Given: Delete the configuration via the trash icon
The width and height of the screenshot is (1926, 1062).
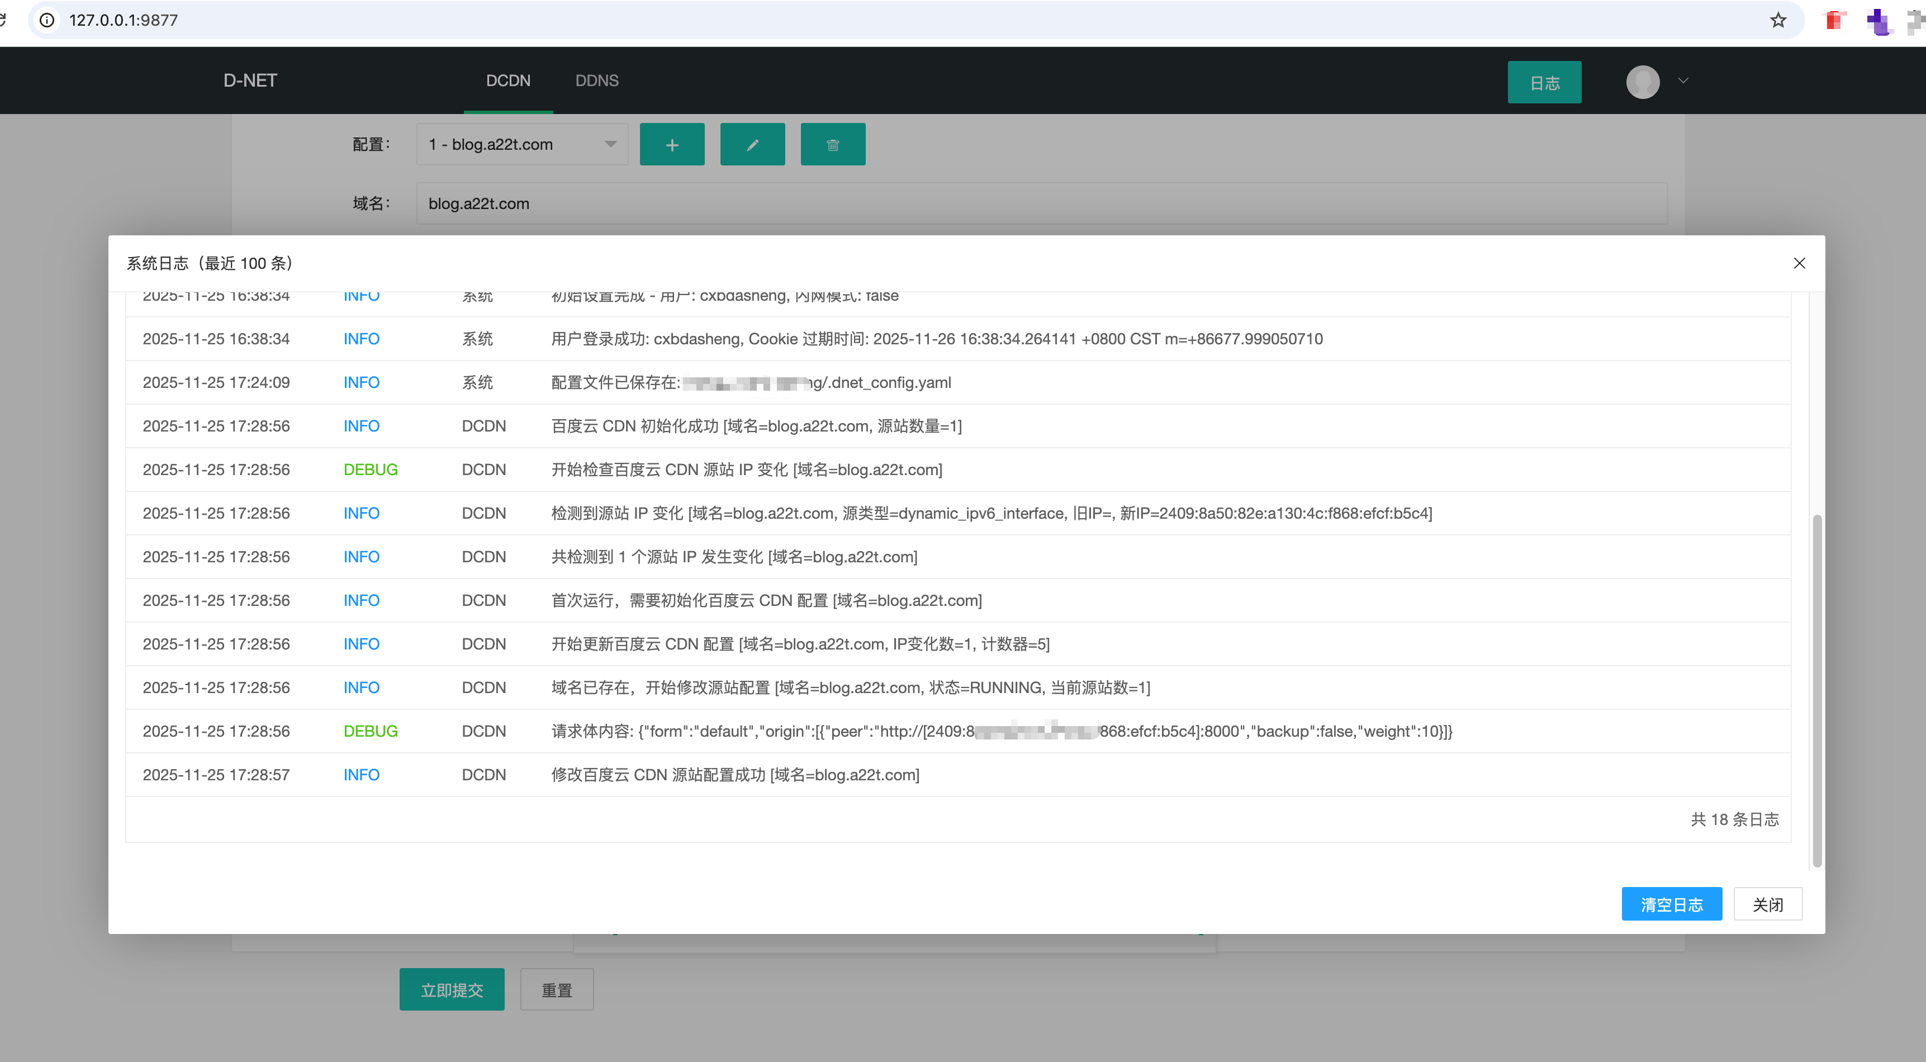Looking at the screenshot, I should 833,144.
